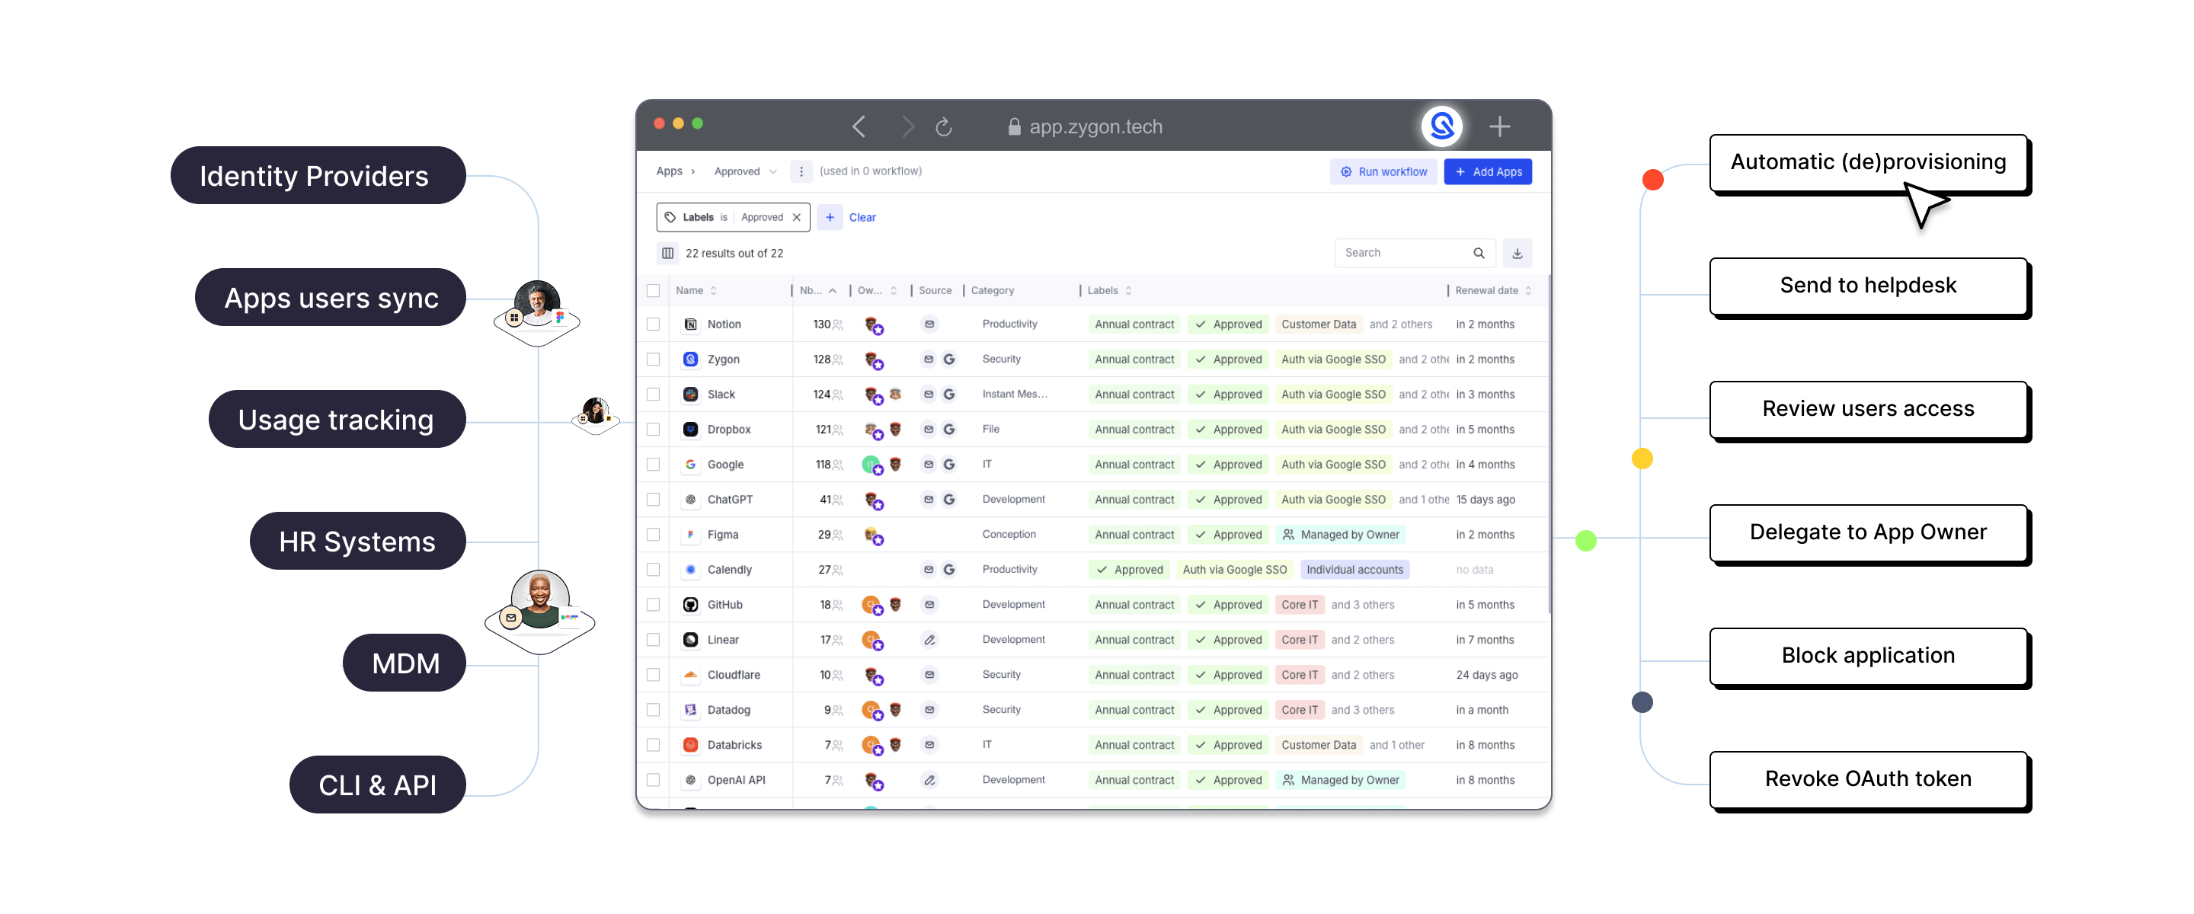The image size is (2194, 914).
Task: Click the Google source icon for ChatGPT
Action: (x=948, y=499)
